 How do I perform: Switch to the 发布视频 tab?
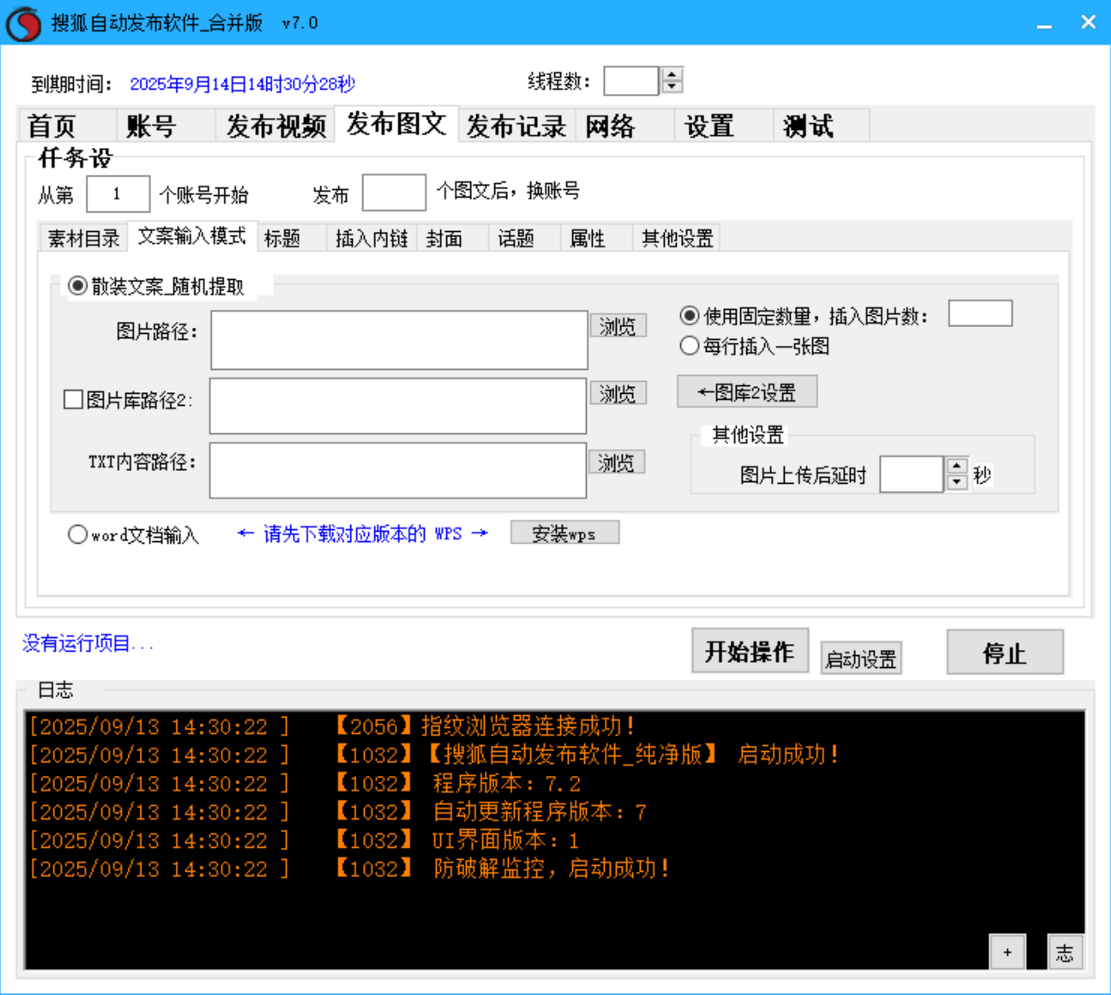[x=274, y=125]
